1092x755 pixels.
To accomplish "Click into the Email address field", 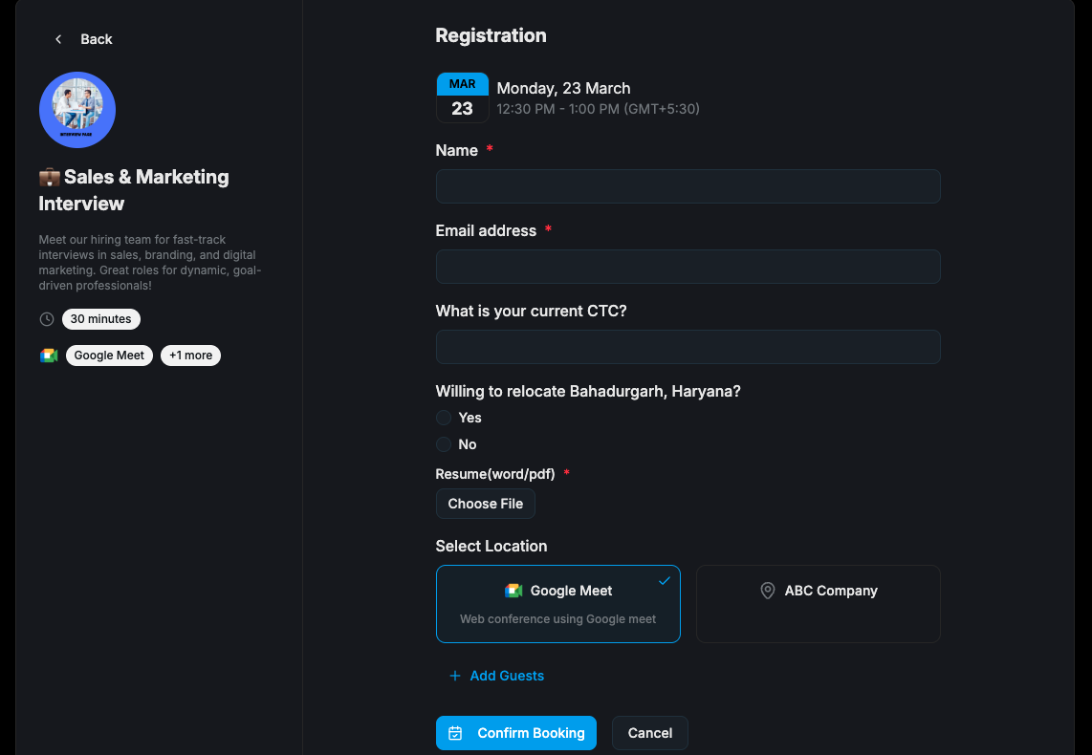I will [x=688, y=267].
